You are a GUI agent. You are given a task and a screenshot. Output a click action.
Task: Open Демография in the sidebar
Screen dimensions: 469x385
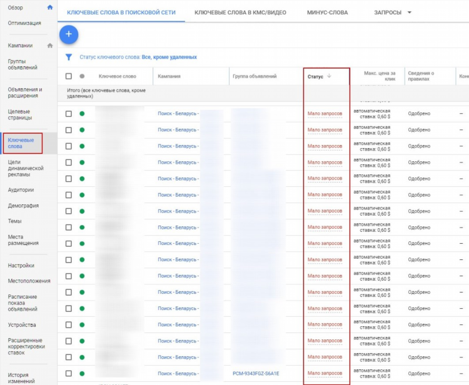23,206
